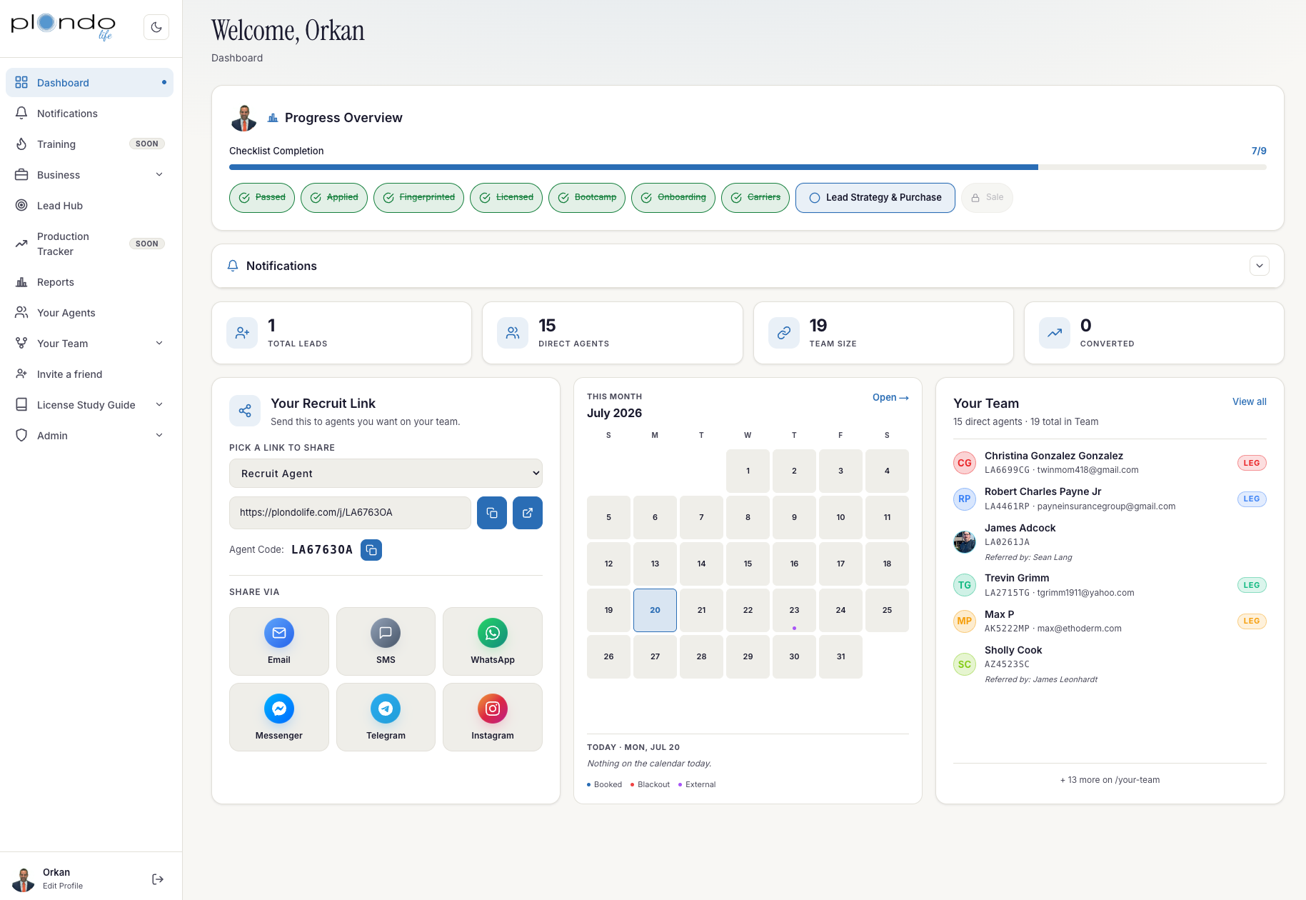Screen dimensions: 1306x900
Task: Expand the Your Team submenu chevron
Action: [x=159, y=343]
